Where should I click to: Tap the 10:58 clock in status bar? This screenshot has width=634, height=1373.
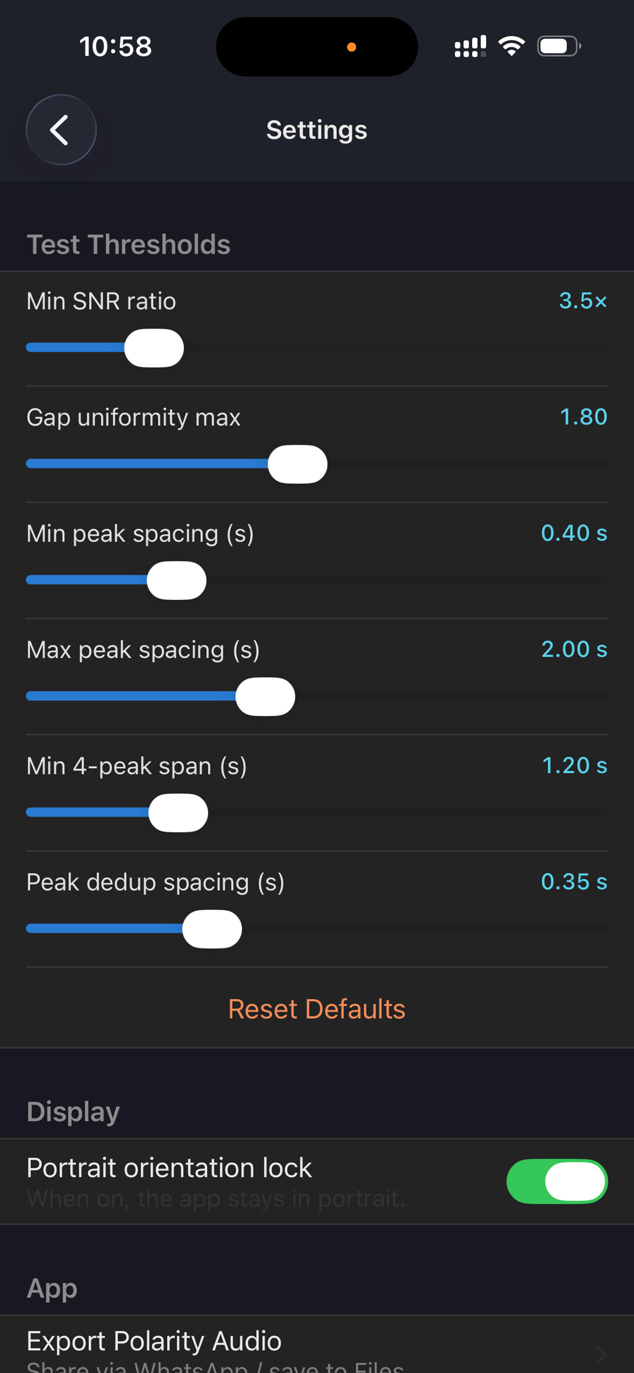pos(115,46)
